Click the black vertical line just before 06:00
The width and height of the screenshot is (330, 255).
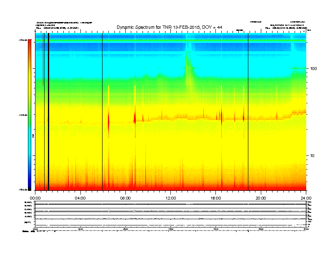point(102,112)
